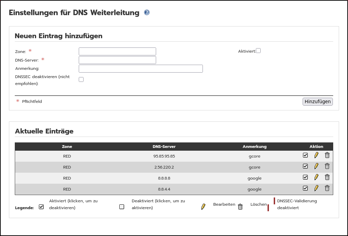The image size is (348, 236).
Task: Edit the 8.8.4.4 google entry
Action: coord(316,188)
